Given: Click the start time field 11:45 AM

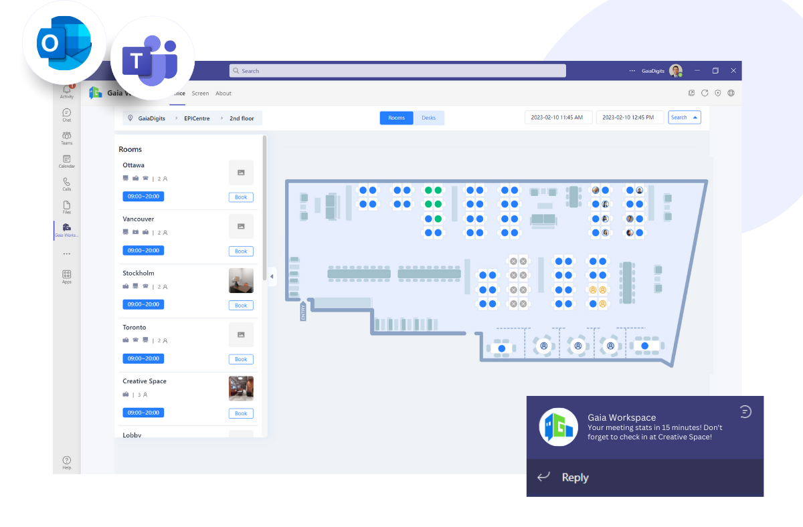Looking at the screenshot, I should pyautogui.click(x=559, y=118).
